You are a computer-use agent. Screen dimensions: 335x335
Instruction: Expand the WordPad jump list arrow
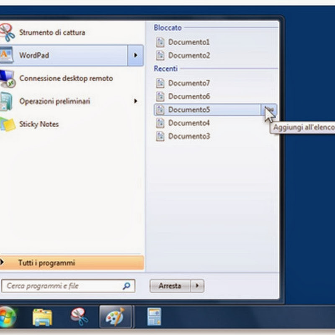coord(135,55)
